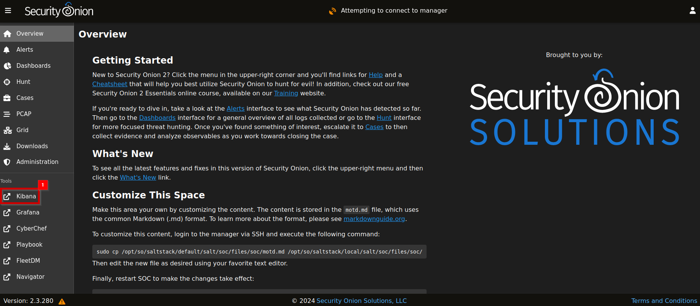700x306 pixels.
Task: Open the Cheatsheet hyperlink
Action: pos(110,84)
